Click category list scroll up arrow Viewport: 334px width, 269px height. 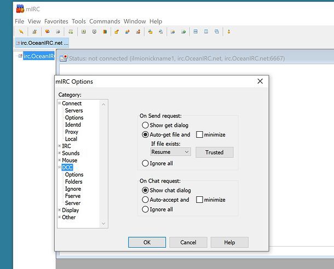point(103,104)
